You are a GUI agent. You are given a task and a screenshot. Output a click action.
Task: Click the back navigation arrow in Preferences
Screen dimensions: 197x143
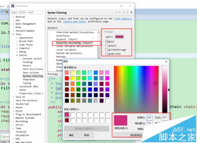pyautogui.click(x=116, y=12)
